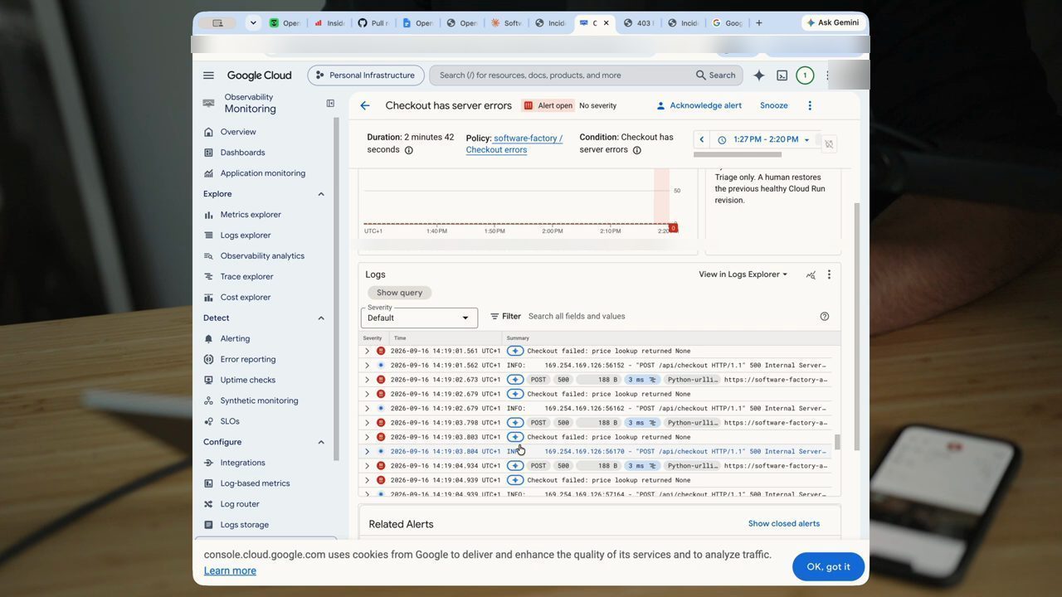1062x597 pixels.
Task: Accept cookies with OK, got it
Action: coord(828,567)
